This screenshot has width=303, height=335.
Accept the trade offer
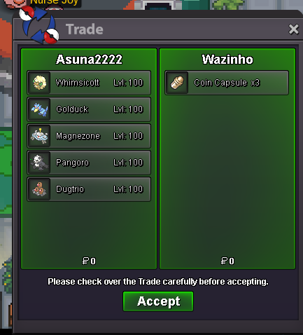[x=158, y=301]
